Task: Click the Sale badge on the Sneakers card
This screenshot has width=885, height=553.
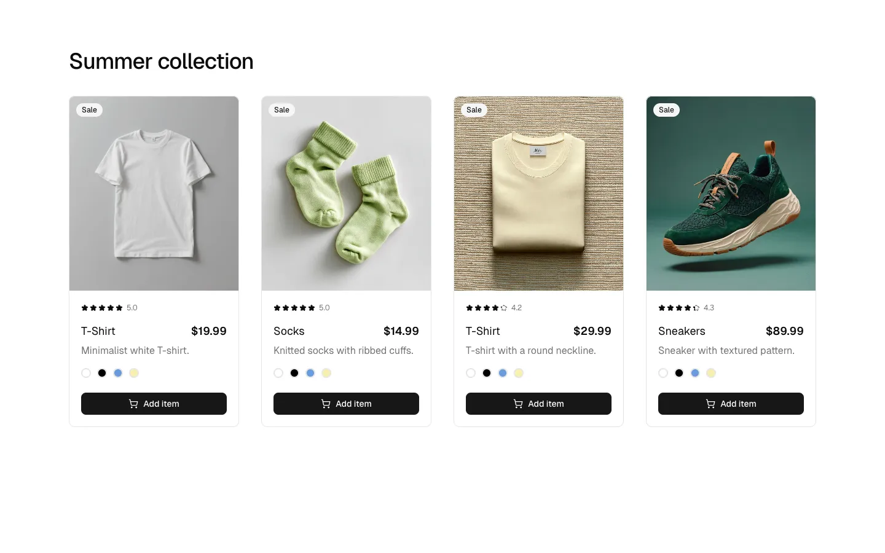Action: pos(666,110)
